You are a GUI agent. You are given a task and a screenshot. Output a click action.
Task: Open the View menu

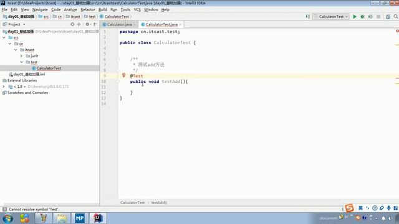25,10
